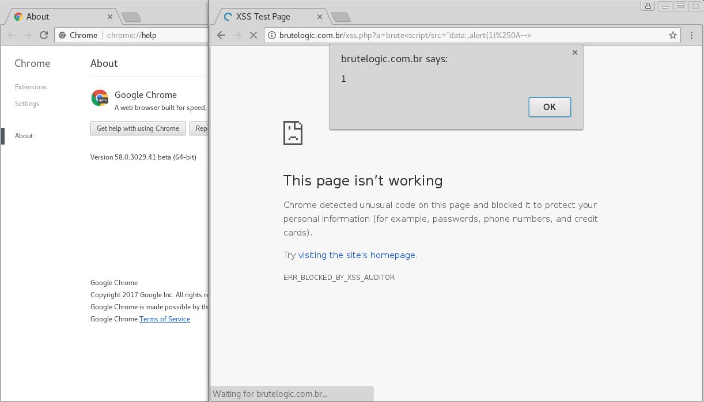Click the back arrow in About window

[12, 35]
